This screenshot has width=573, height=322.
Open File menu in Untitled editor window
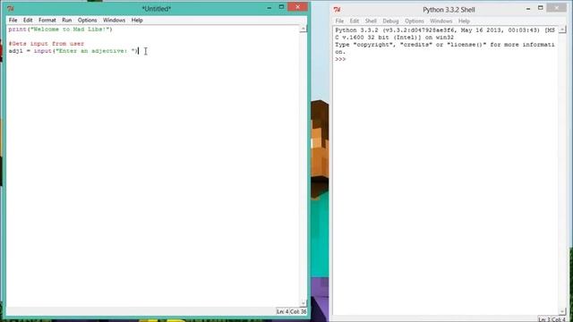(13, 20)
